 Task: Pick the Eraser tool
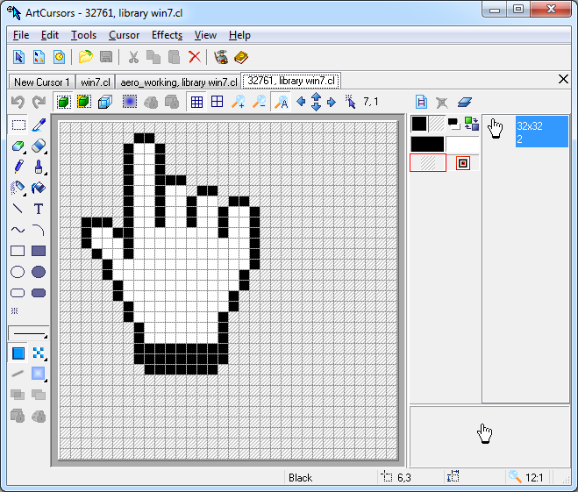tap(39, 146)
